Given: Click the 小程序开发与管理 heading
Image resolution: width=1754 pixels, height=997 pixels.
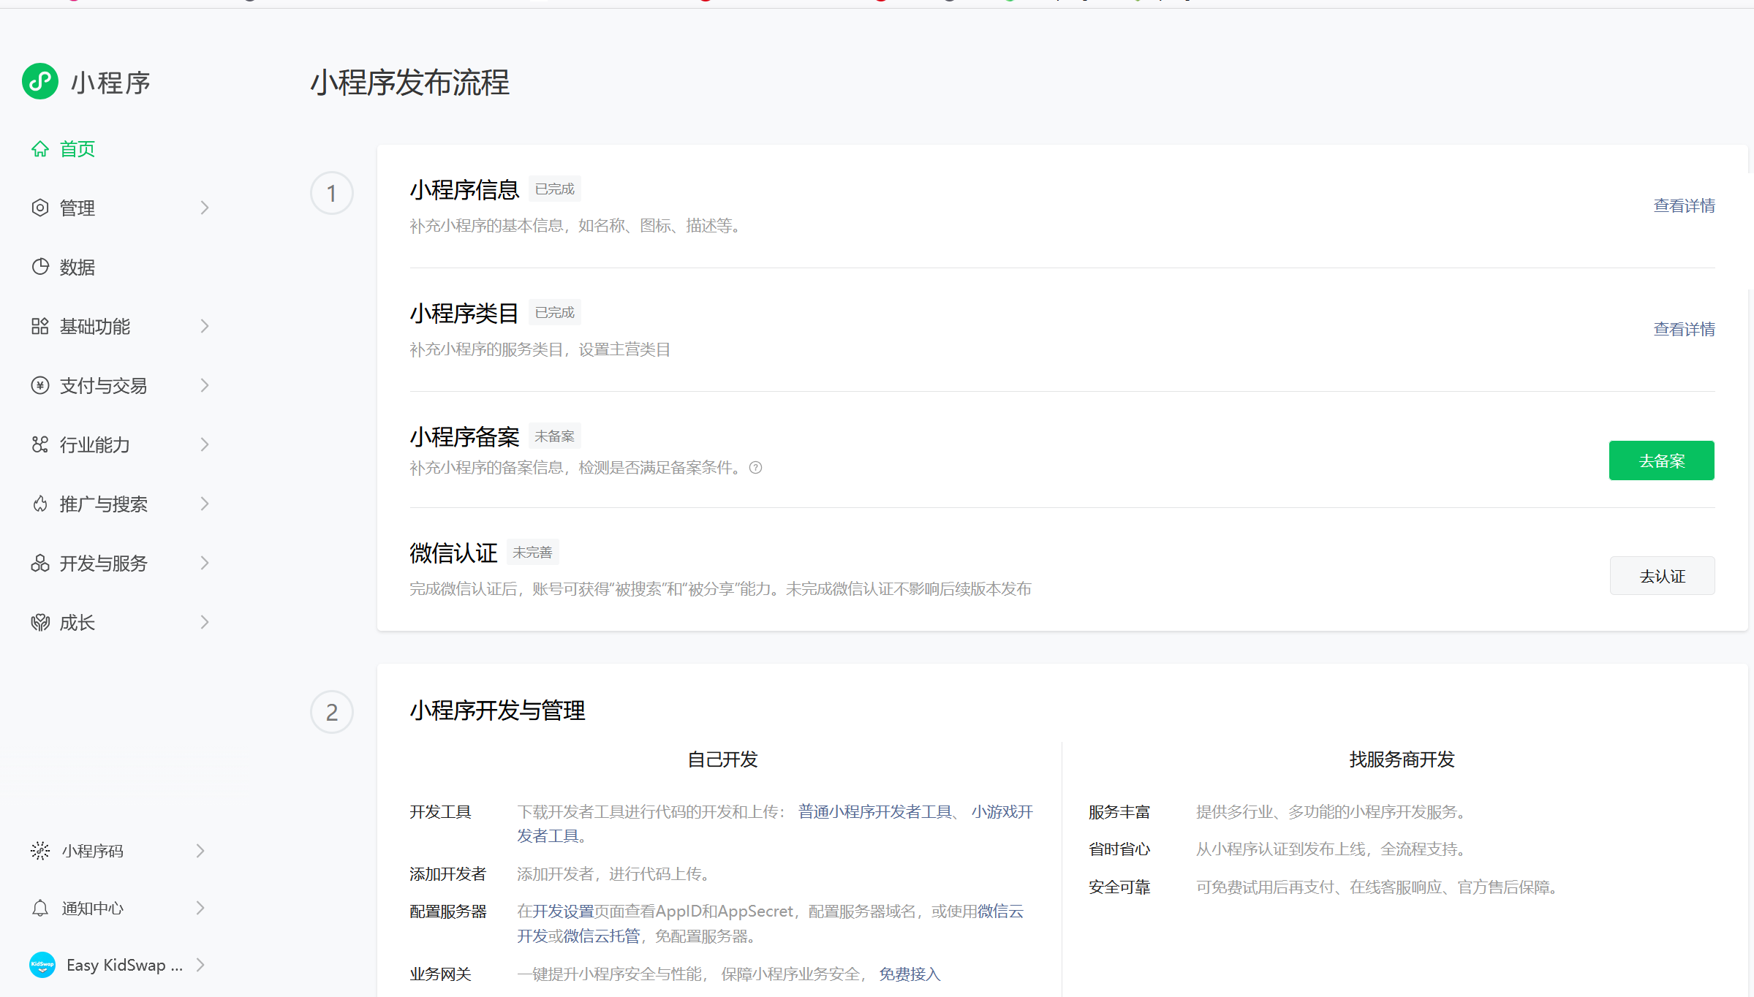Looking at the screenshot, I should (x=497, y=710).
